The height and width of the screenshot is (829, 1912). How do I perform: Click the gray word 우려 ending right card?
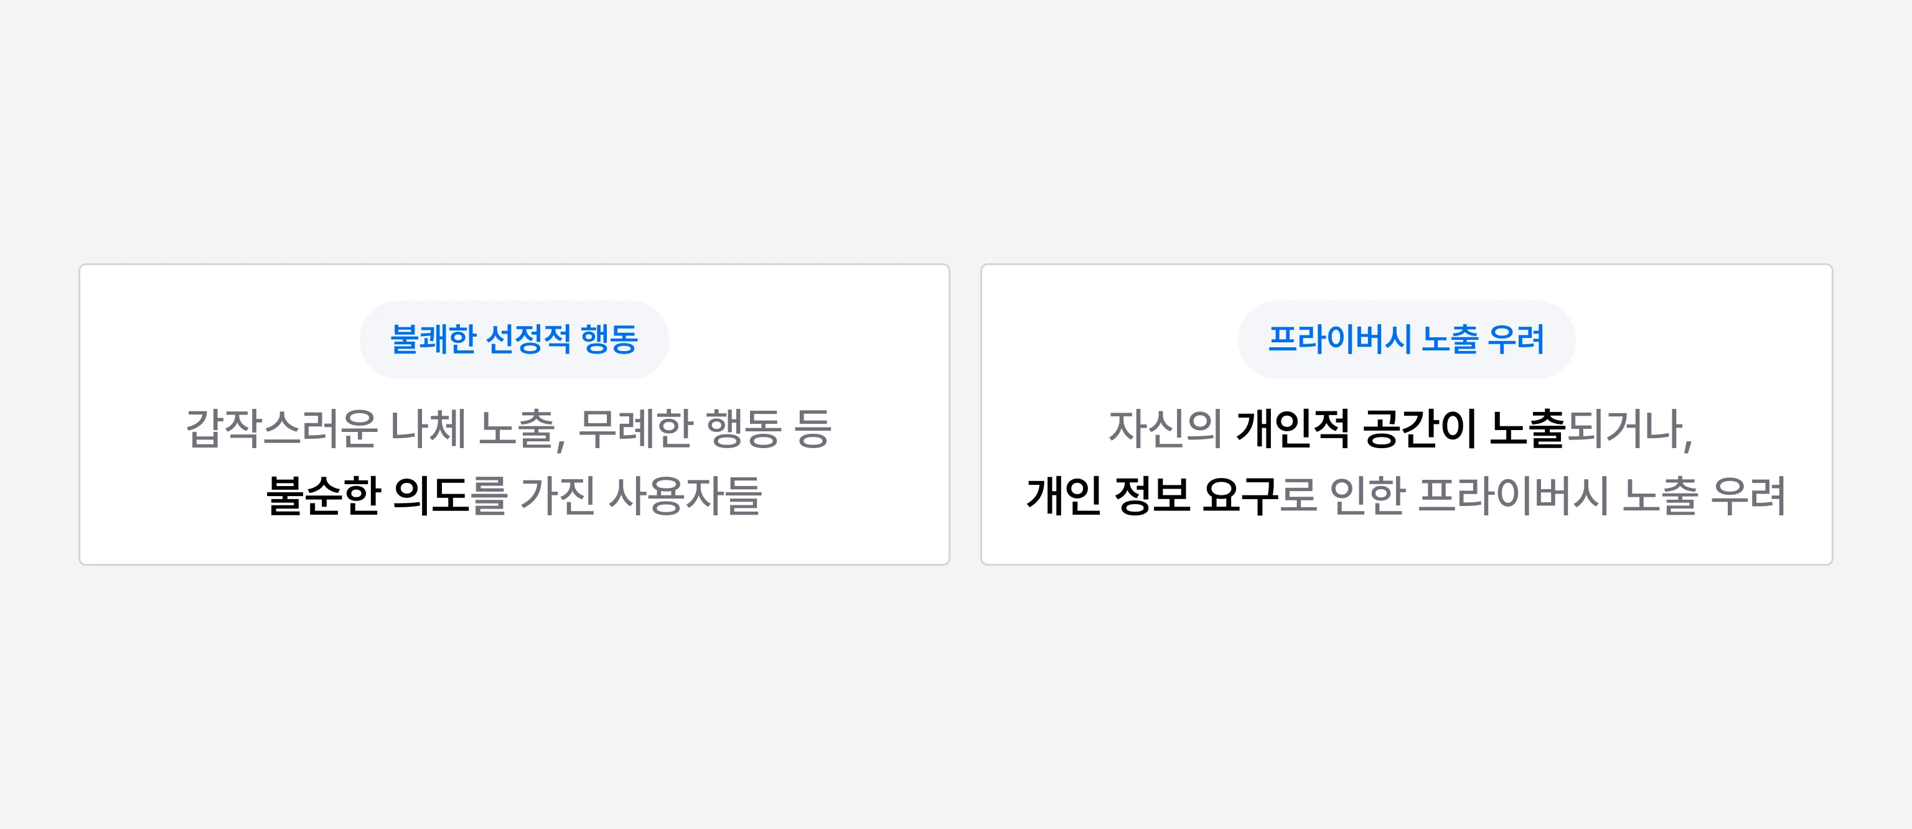(1748, 495)
